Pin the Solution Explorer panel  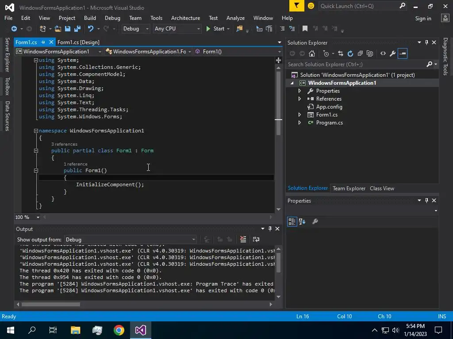click(427, 42)
